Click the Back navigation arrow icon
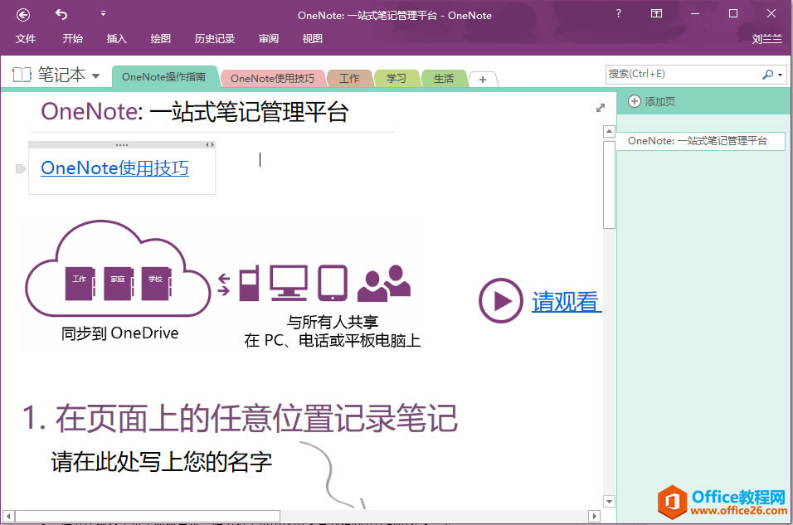The image size is (793, 525). [23, 14]
